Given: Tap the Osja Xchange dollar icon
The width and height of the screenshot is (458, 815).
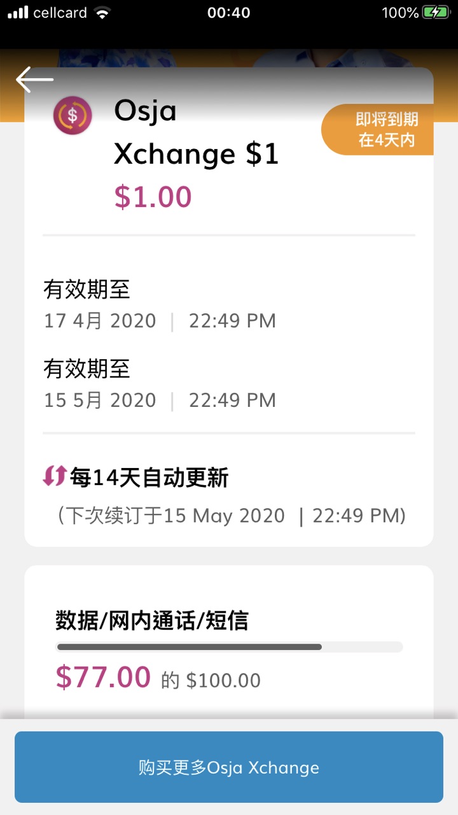Looking at the screenshot, I should pos(73,116).
